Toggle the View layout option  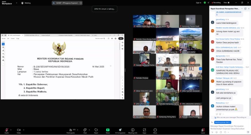[226, 2]
